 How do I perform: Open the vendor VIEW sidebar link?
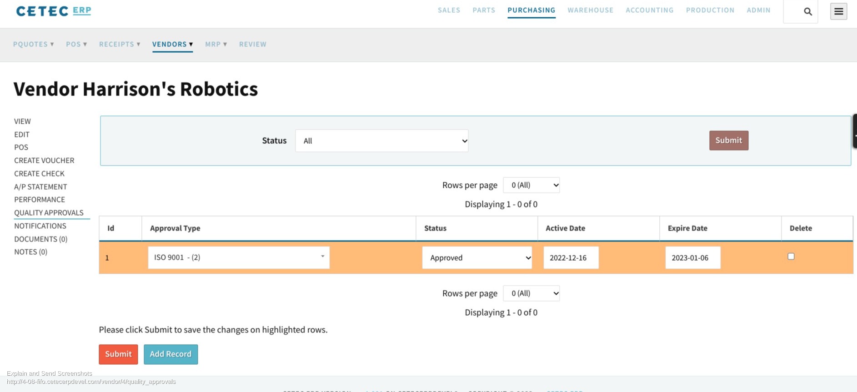(22, 121)
